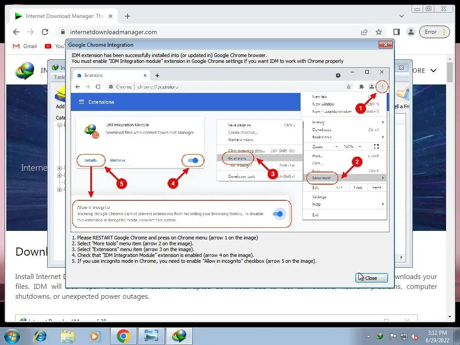
Task: Open the taskbar clock showing 3:12 PM
Action: point(437,336)
